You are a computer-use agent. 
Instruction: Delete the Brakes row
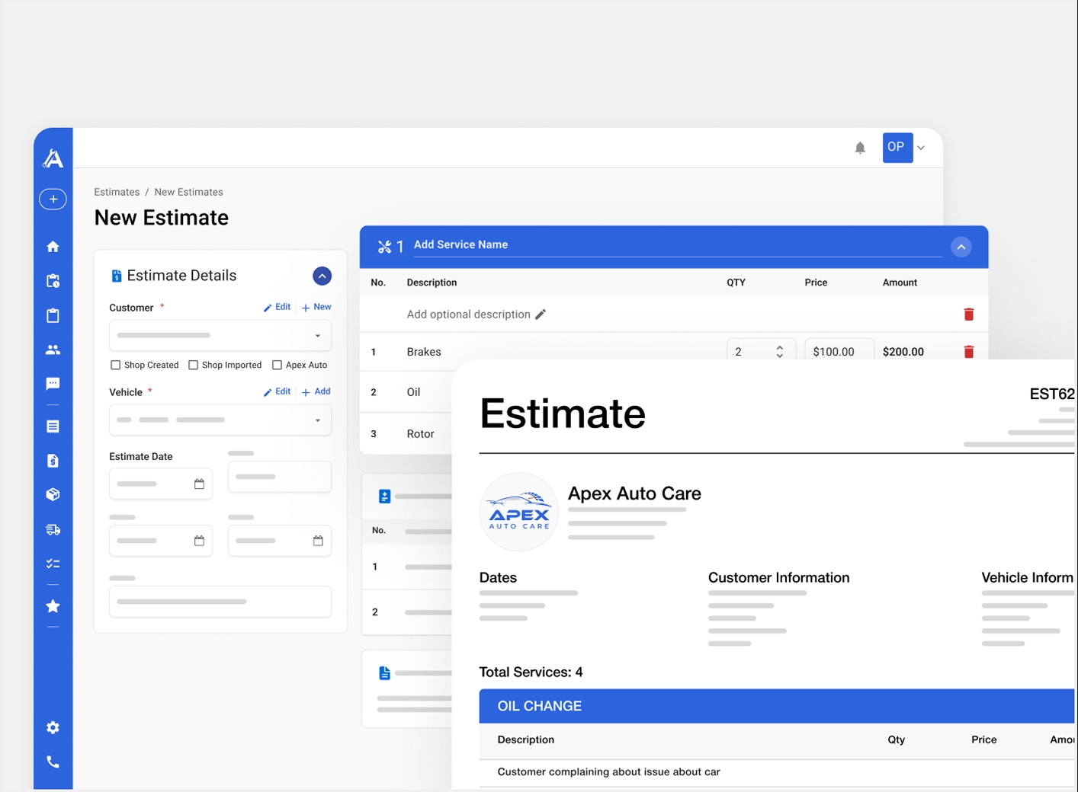(x=969, y=352)
